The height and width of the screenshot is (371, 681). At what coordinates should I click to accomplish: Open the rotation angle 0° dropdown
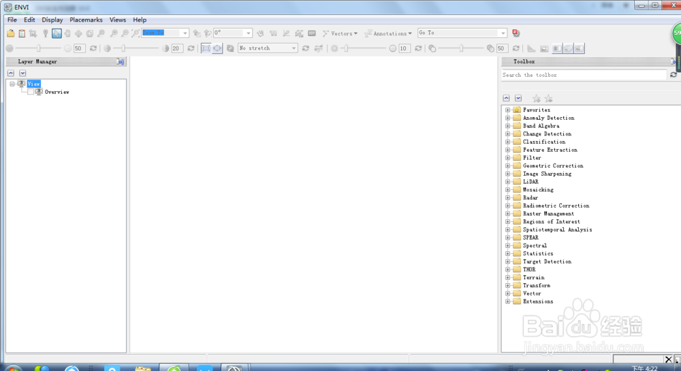tap(248, 33)
